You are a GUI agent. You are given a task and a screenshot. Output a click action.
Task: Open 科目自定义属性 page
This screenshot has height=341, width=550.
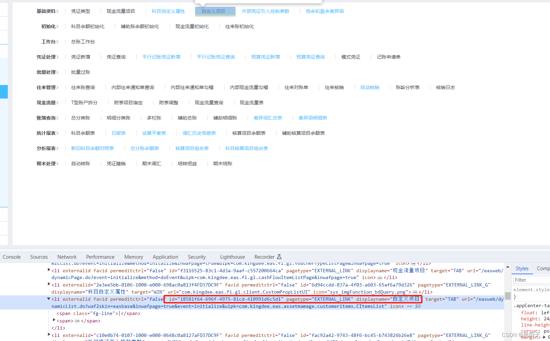tap(168, 11)
